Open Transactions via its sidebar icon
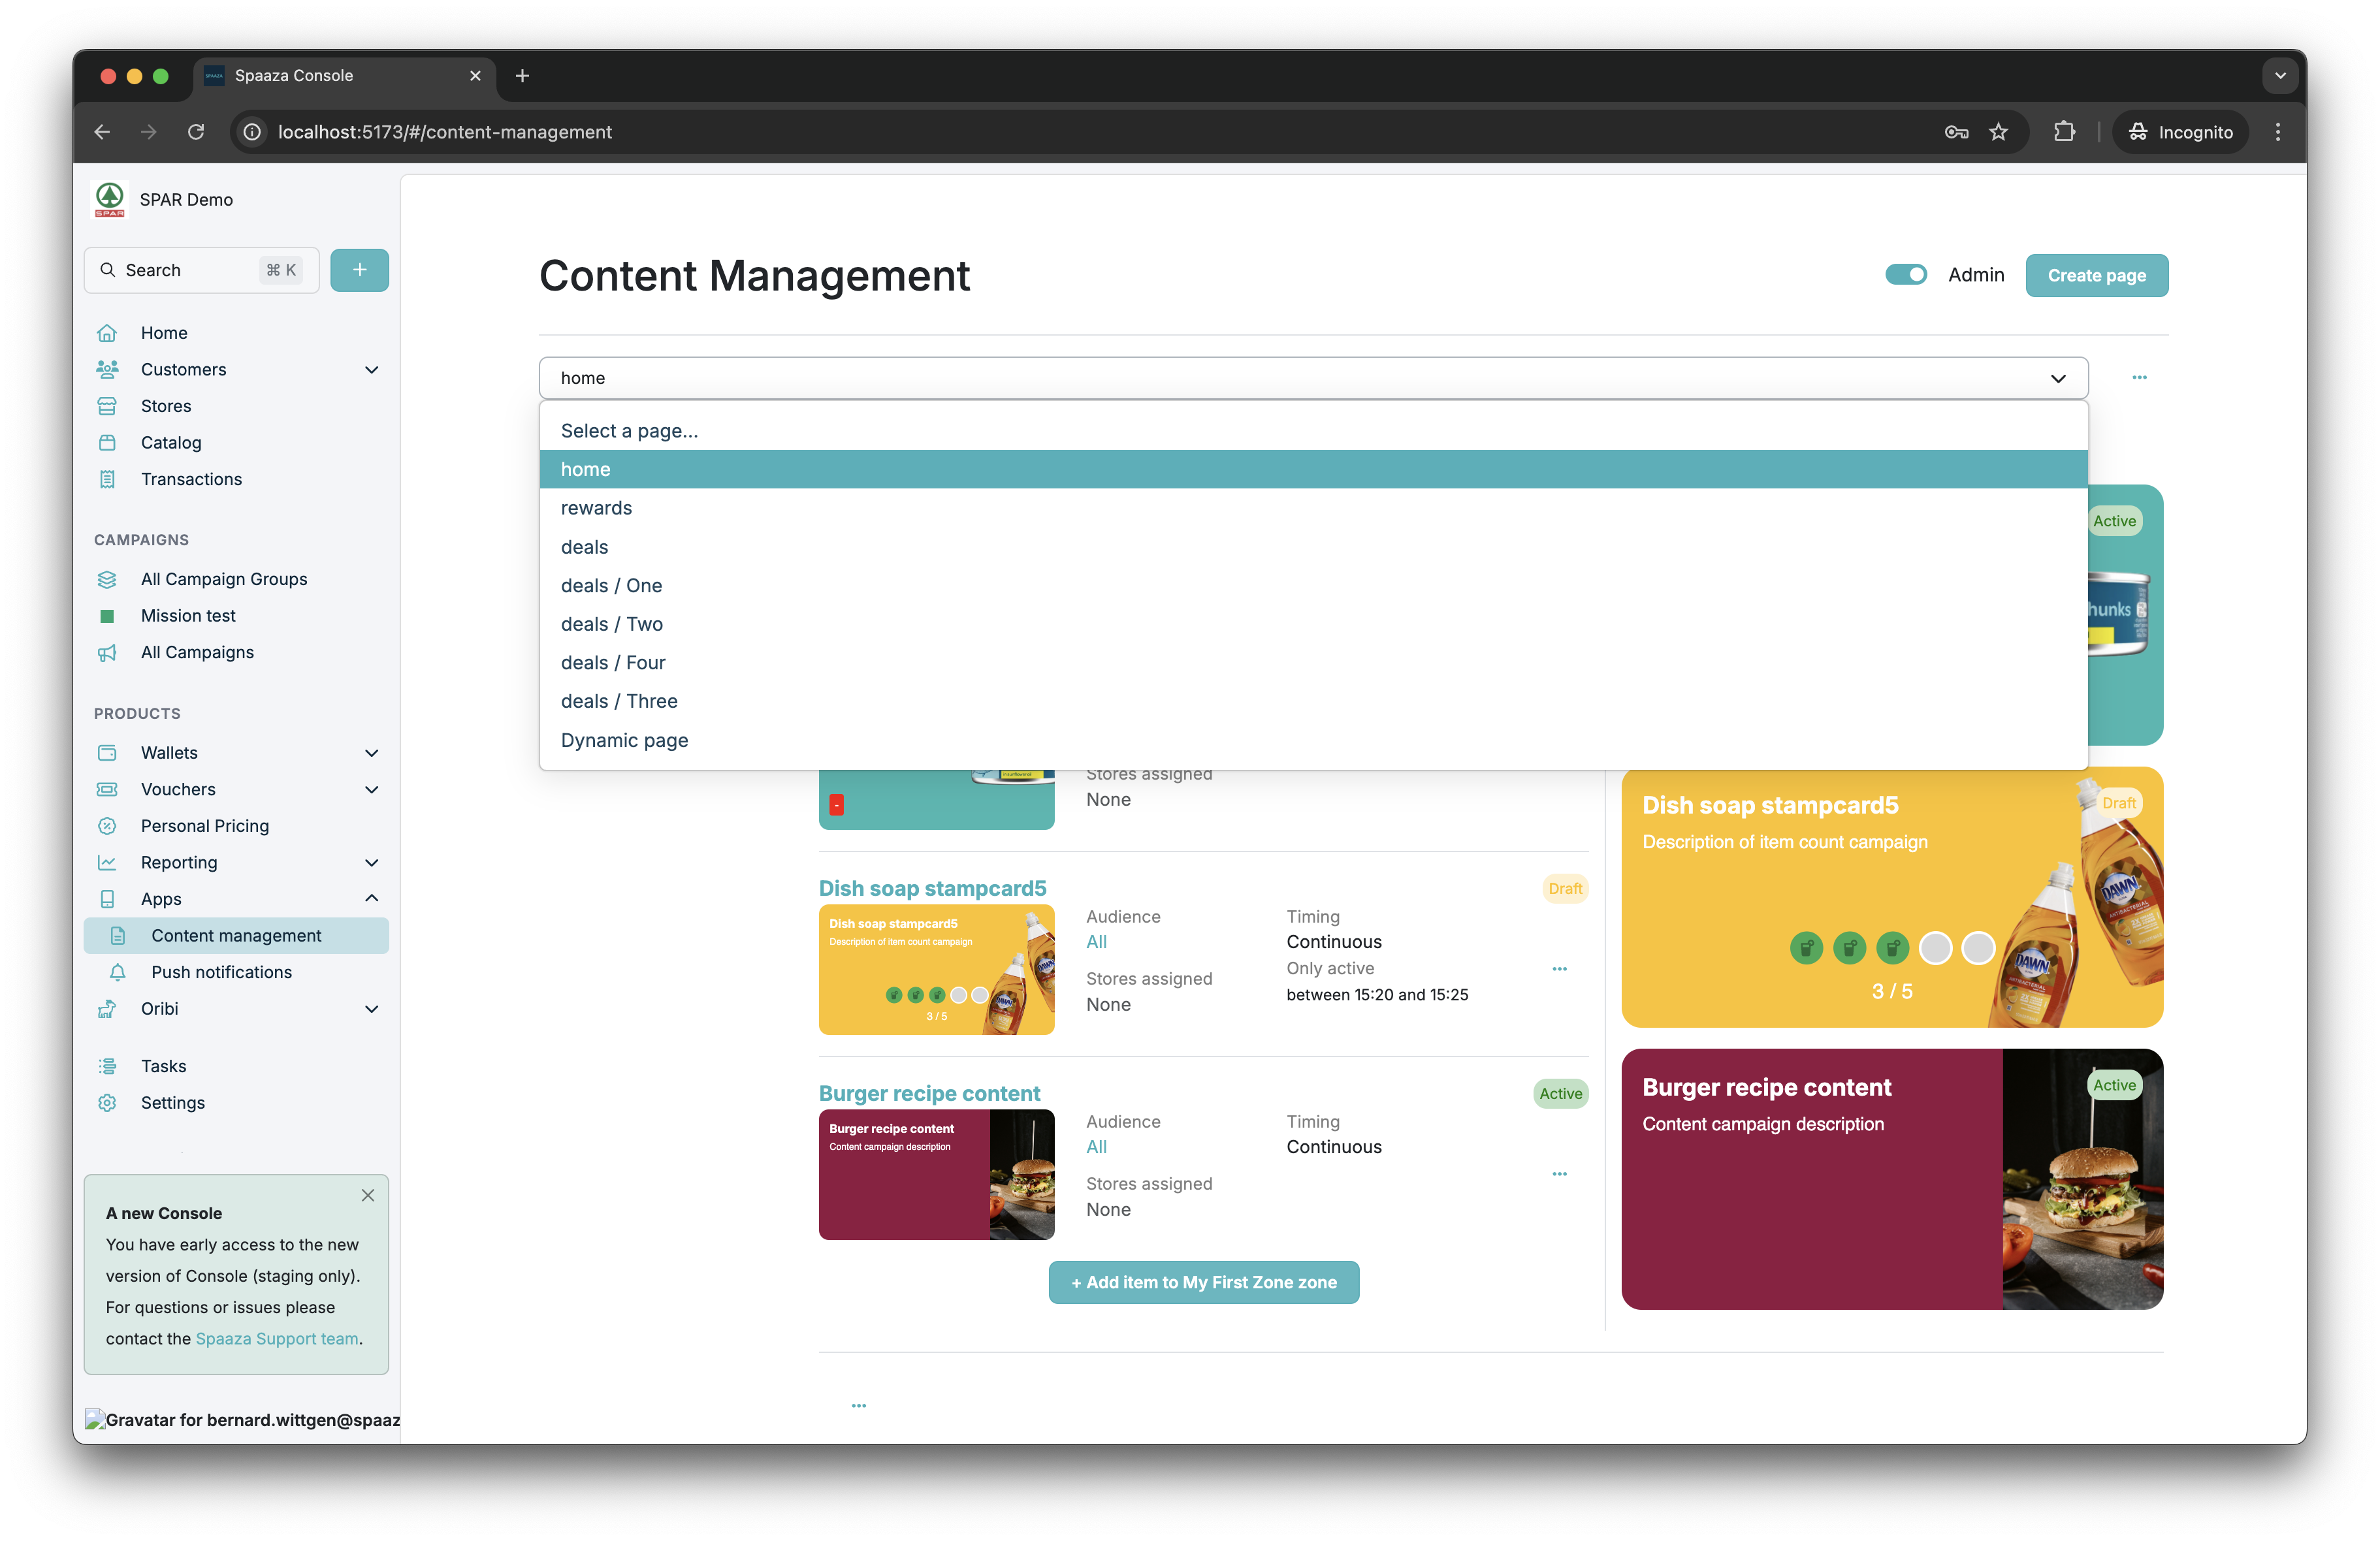This screenshot has width=2380, height=1541. (x=108, y=479)
